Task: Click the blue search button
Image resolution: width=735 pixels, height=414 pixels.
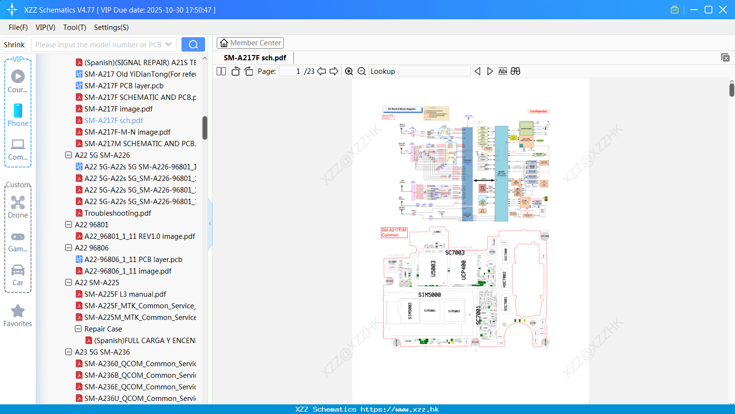Action: (193, 44)
